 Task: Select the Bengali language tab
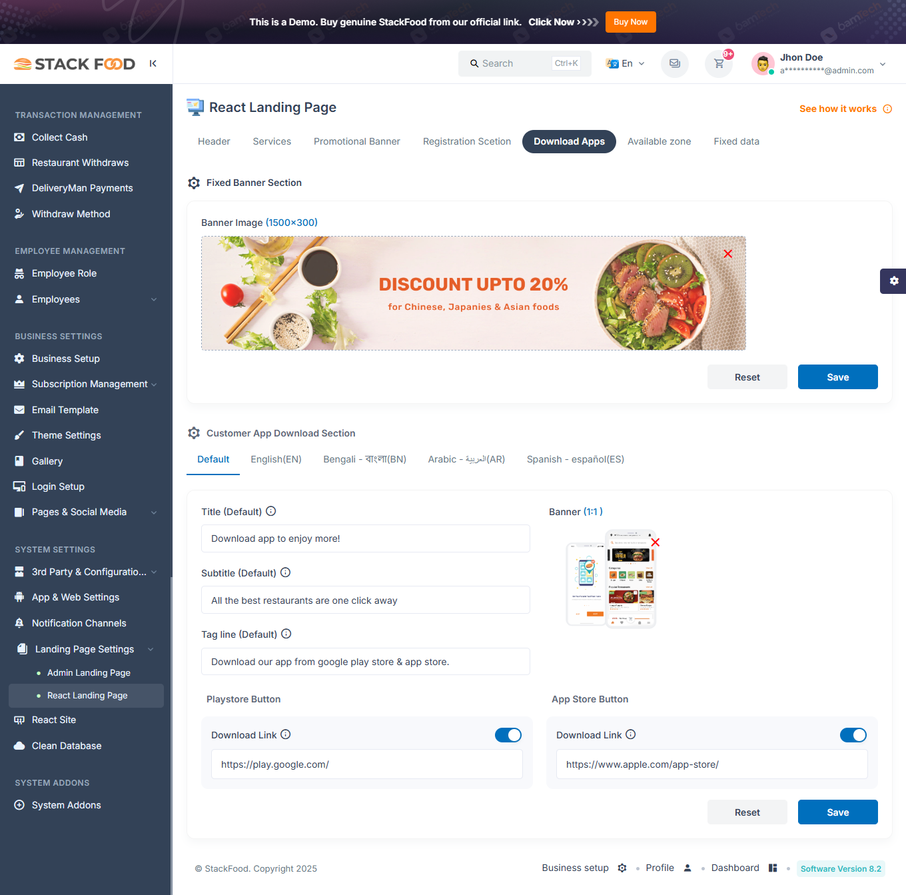pos(365,459)
